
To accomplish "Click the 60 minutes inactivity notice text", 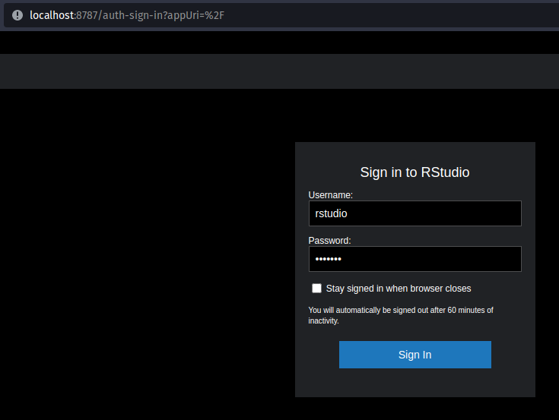I will (x=401, y=315).
